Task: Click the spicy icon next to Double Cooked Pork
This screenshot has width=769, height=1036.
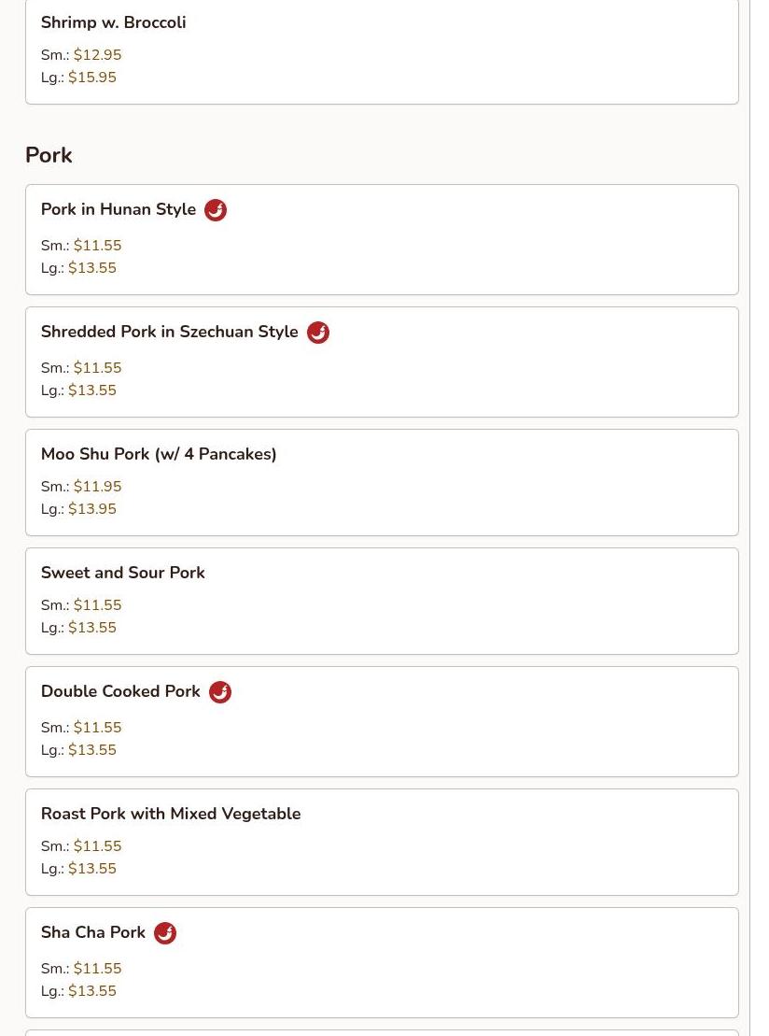Action: [x=220, y=692]
